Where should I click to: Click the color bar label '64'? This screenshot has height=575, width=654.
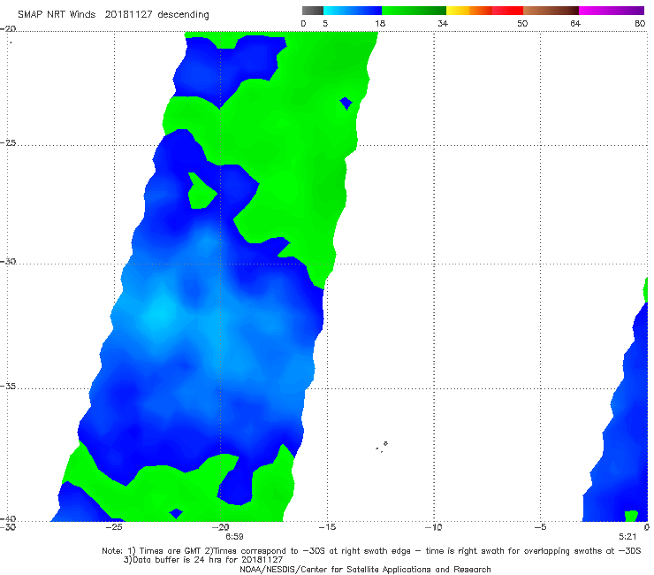(x=575, y=24)
